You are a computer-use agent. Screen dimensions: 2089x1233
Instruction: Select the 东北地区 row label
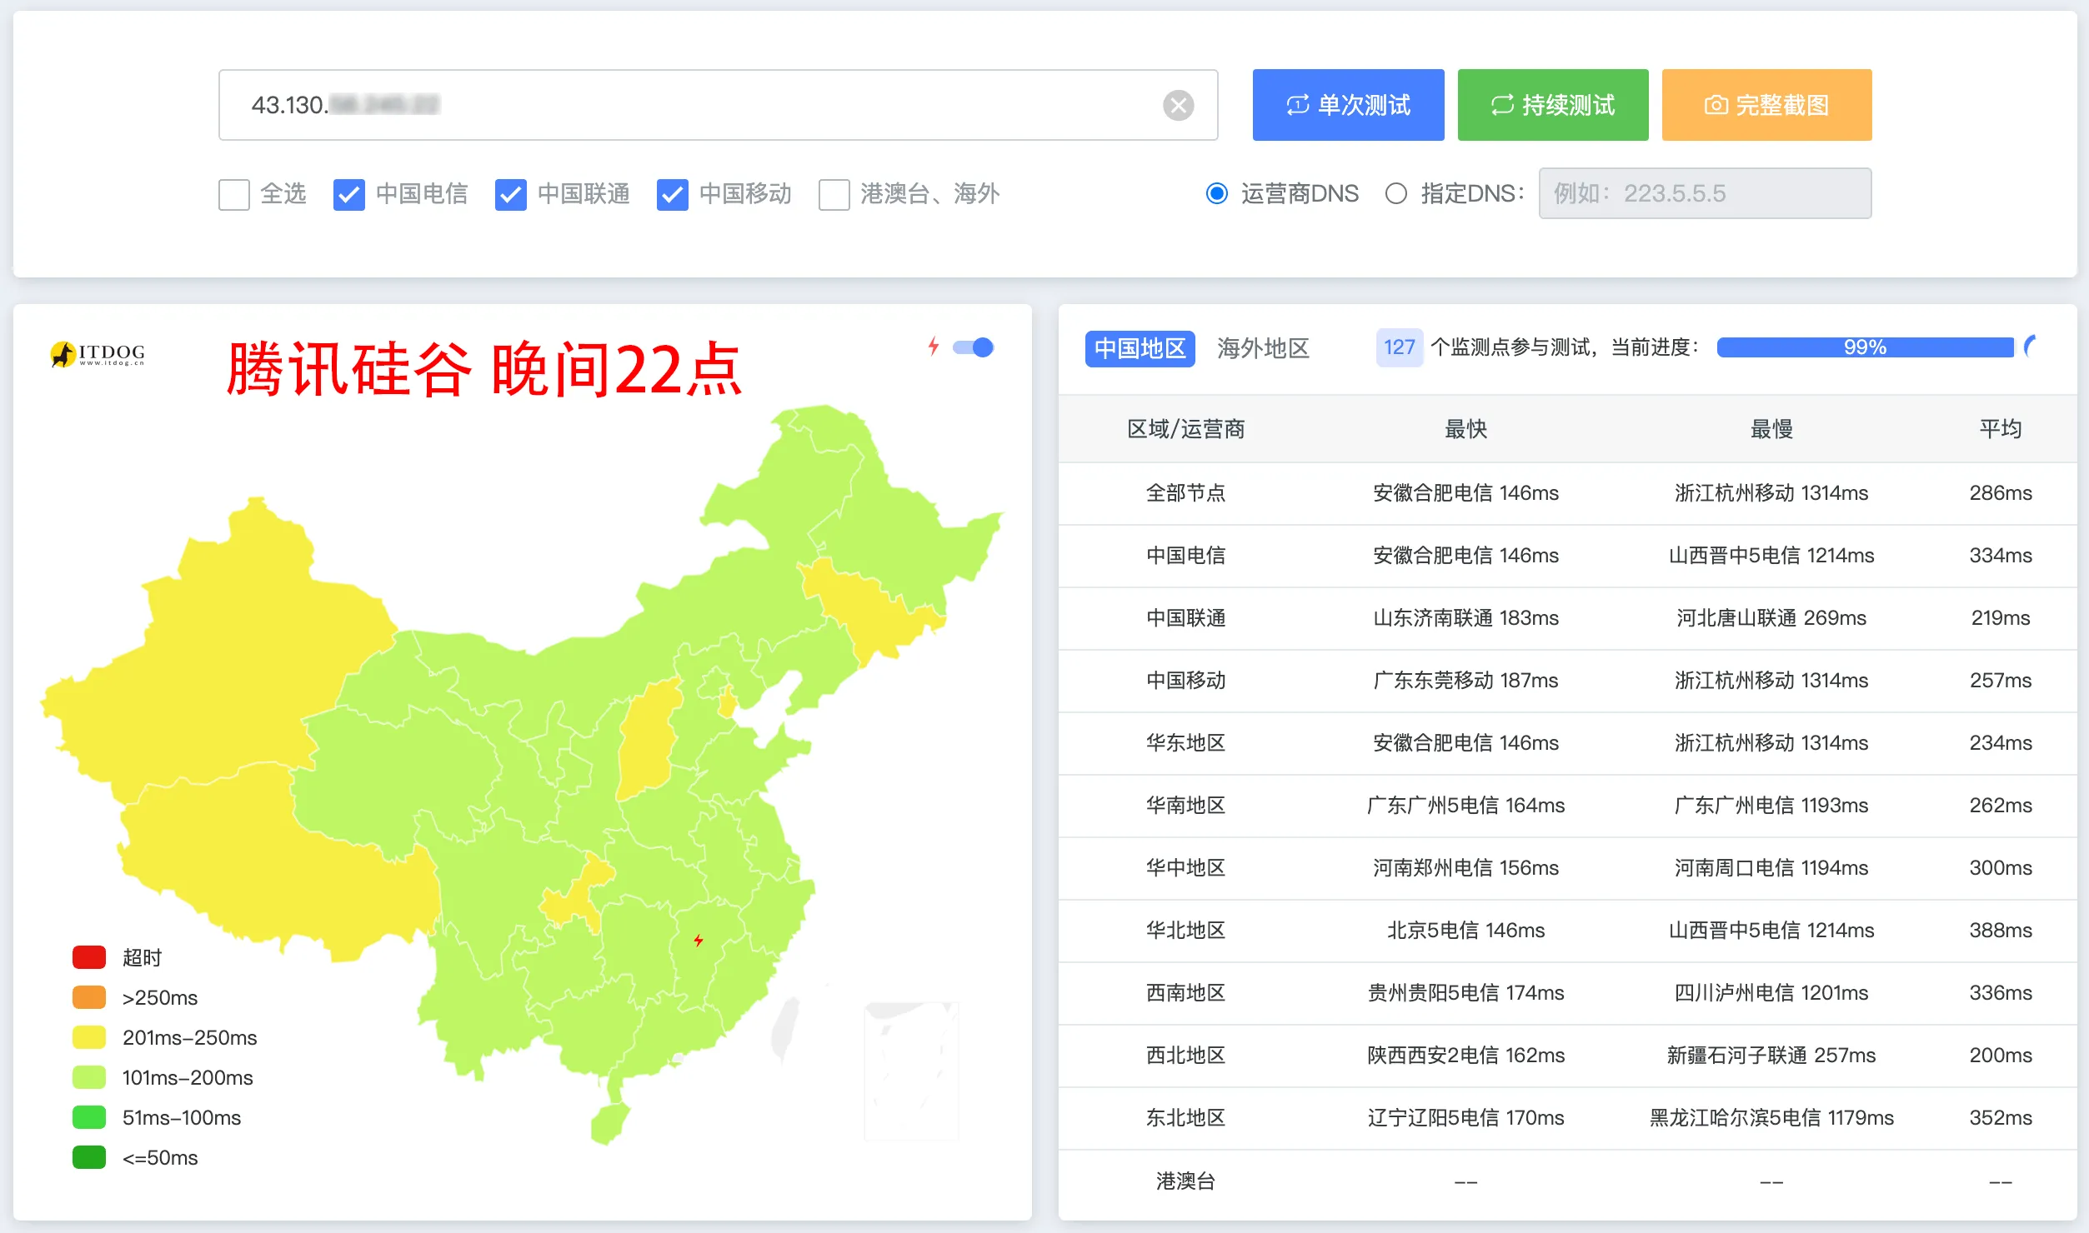tap(1185, 1118)
